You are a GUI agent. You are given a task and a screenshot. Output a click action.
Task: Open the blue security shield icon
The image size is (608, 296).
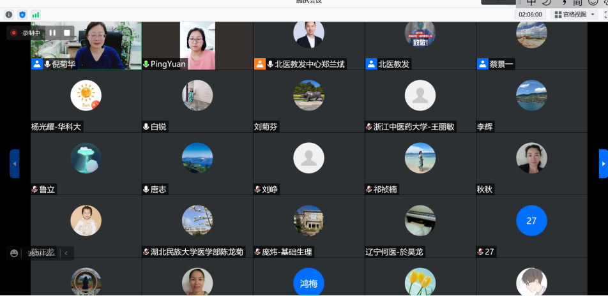pyautogui.click(x=22, y=14)
